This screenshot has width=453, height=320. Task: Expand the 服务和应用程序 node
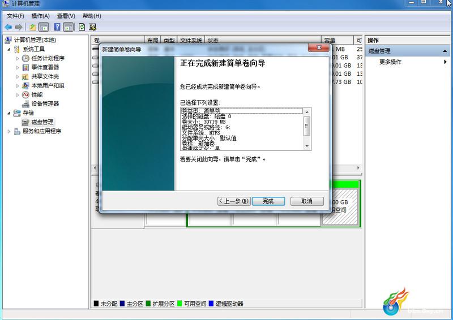[9, 131]
